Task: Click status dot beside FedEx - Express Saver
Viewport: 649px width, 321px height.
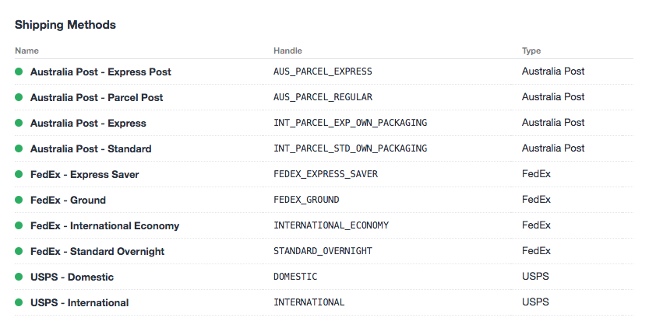Action: (x=19, y=174)
